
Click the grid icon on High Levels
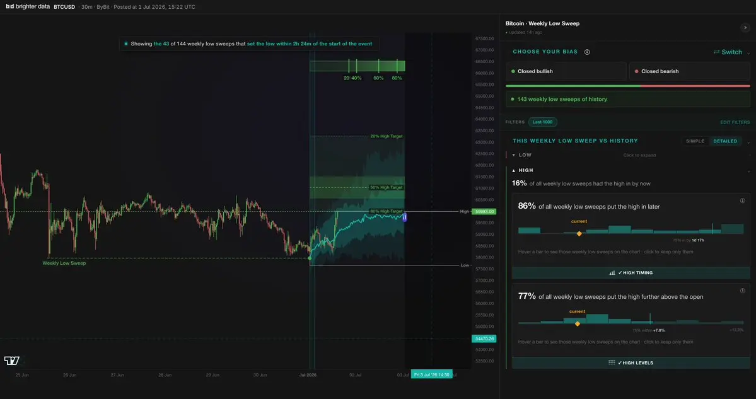pyautogui.click(x=612, y=363)
